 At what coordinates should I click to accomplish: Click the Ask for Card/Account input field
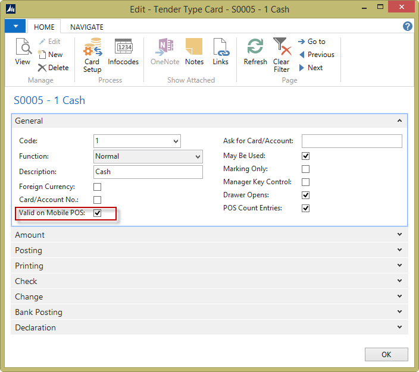352,141
